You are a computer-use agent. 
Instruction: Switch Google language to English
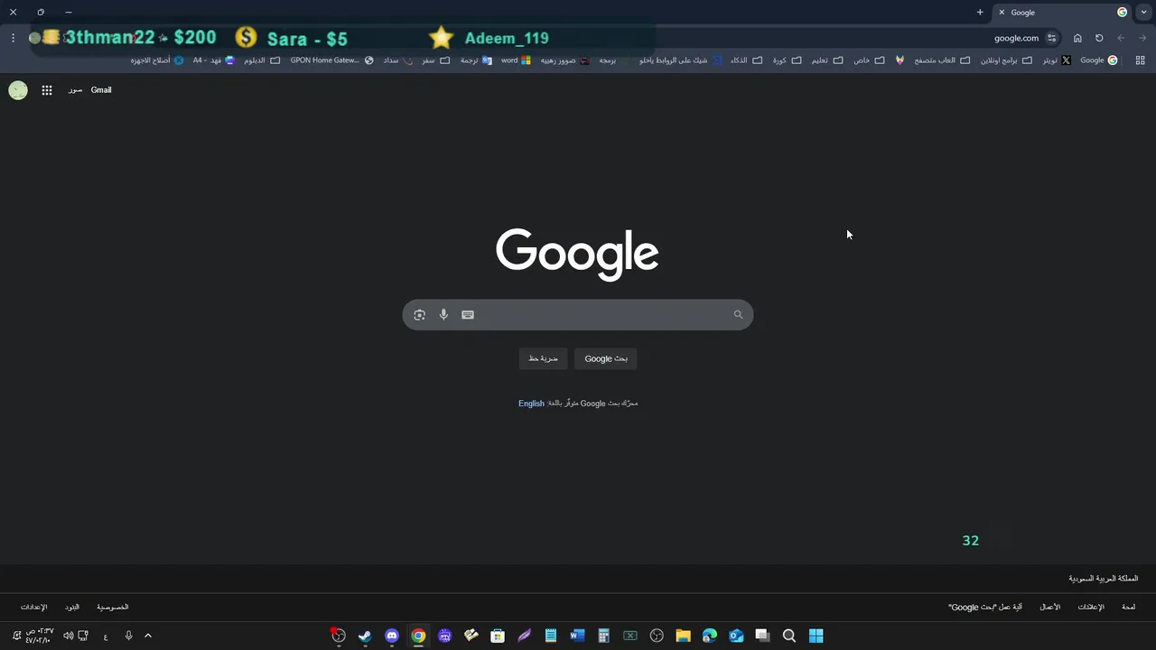531,404
